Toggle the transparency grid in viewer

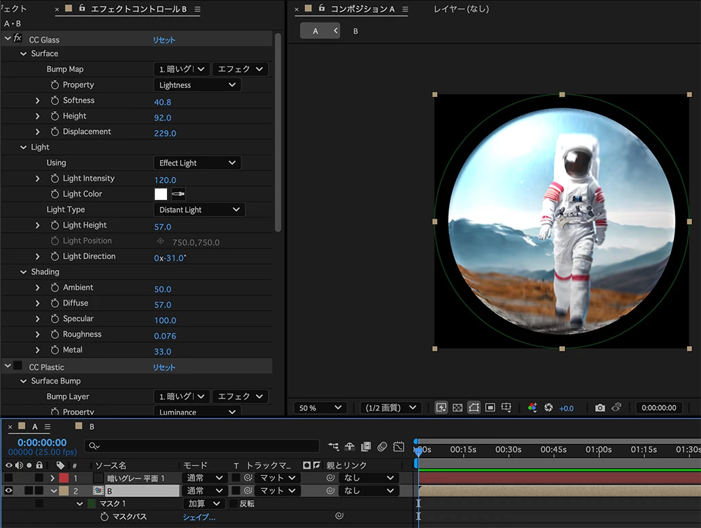[x=457, y=408]
